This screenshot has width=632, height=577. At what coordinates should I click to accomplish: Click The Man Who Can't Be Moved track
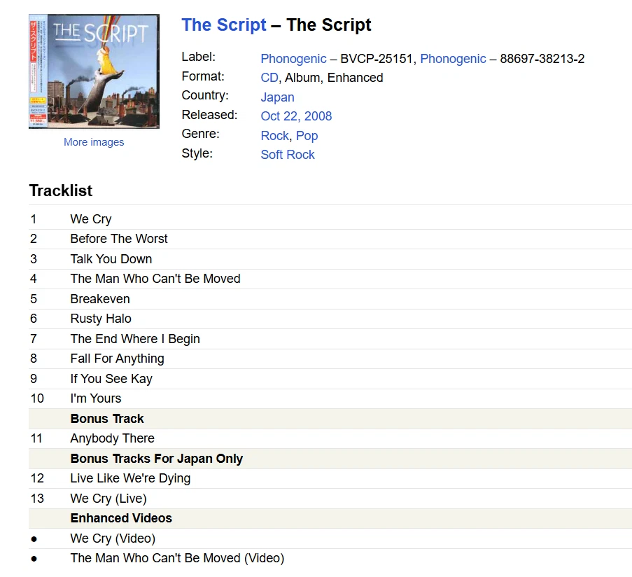155,279
